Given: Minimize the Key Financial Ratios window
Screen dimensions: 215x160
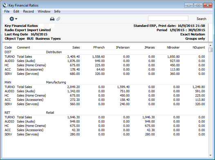Looking at the screenshot, I should [x=189, y=5].
